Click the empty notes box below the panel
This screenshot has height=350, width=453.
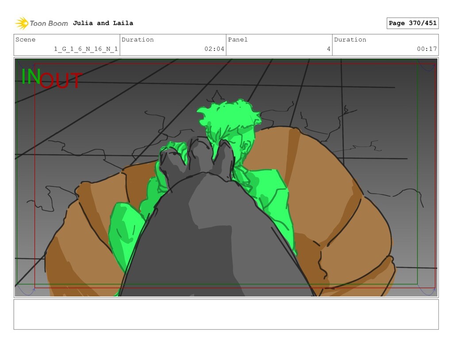coord(226,315)
